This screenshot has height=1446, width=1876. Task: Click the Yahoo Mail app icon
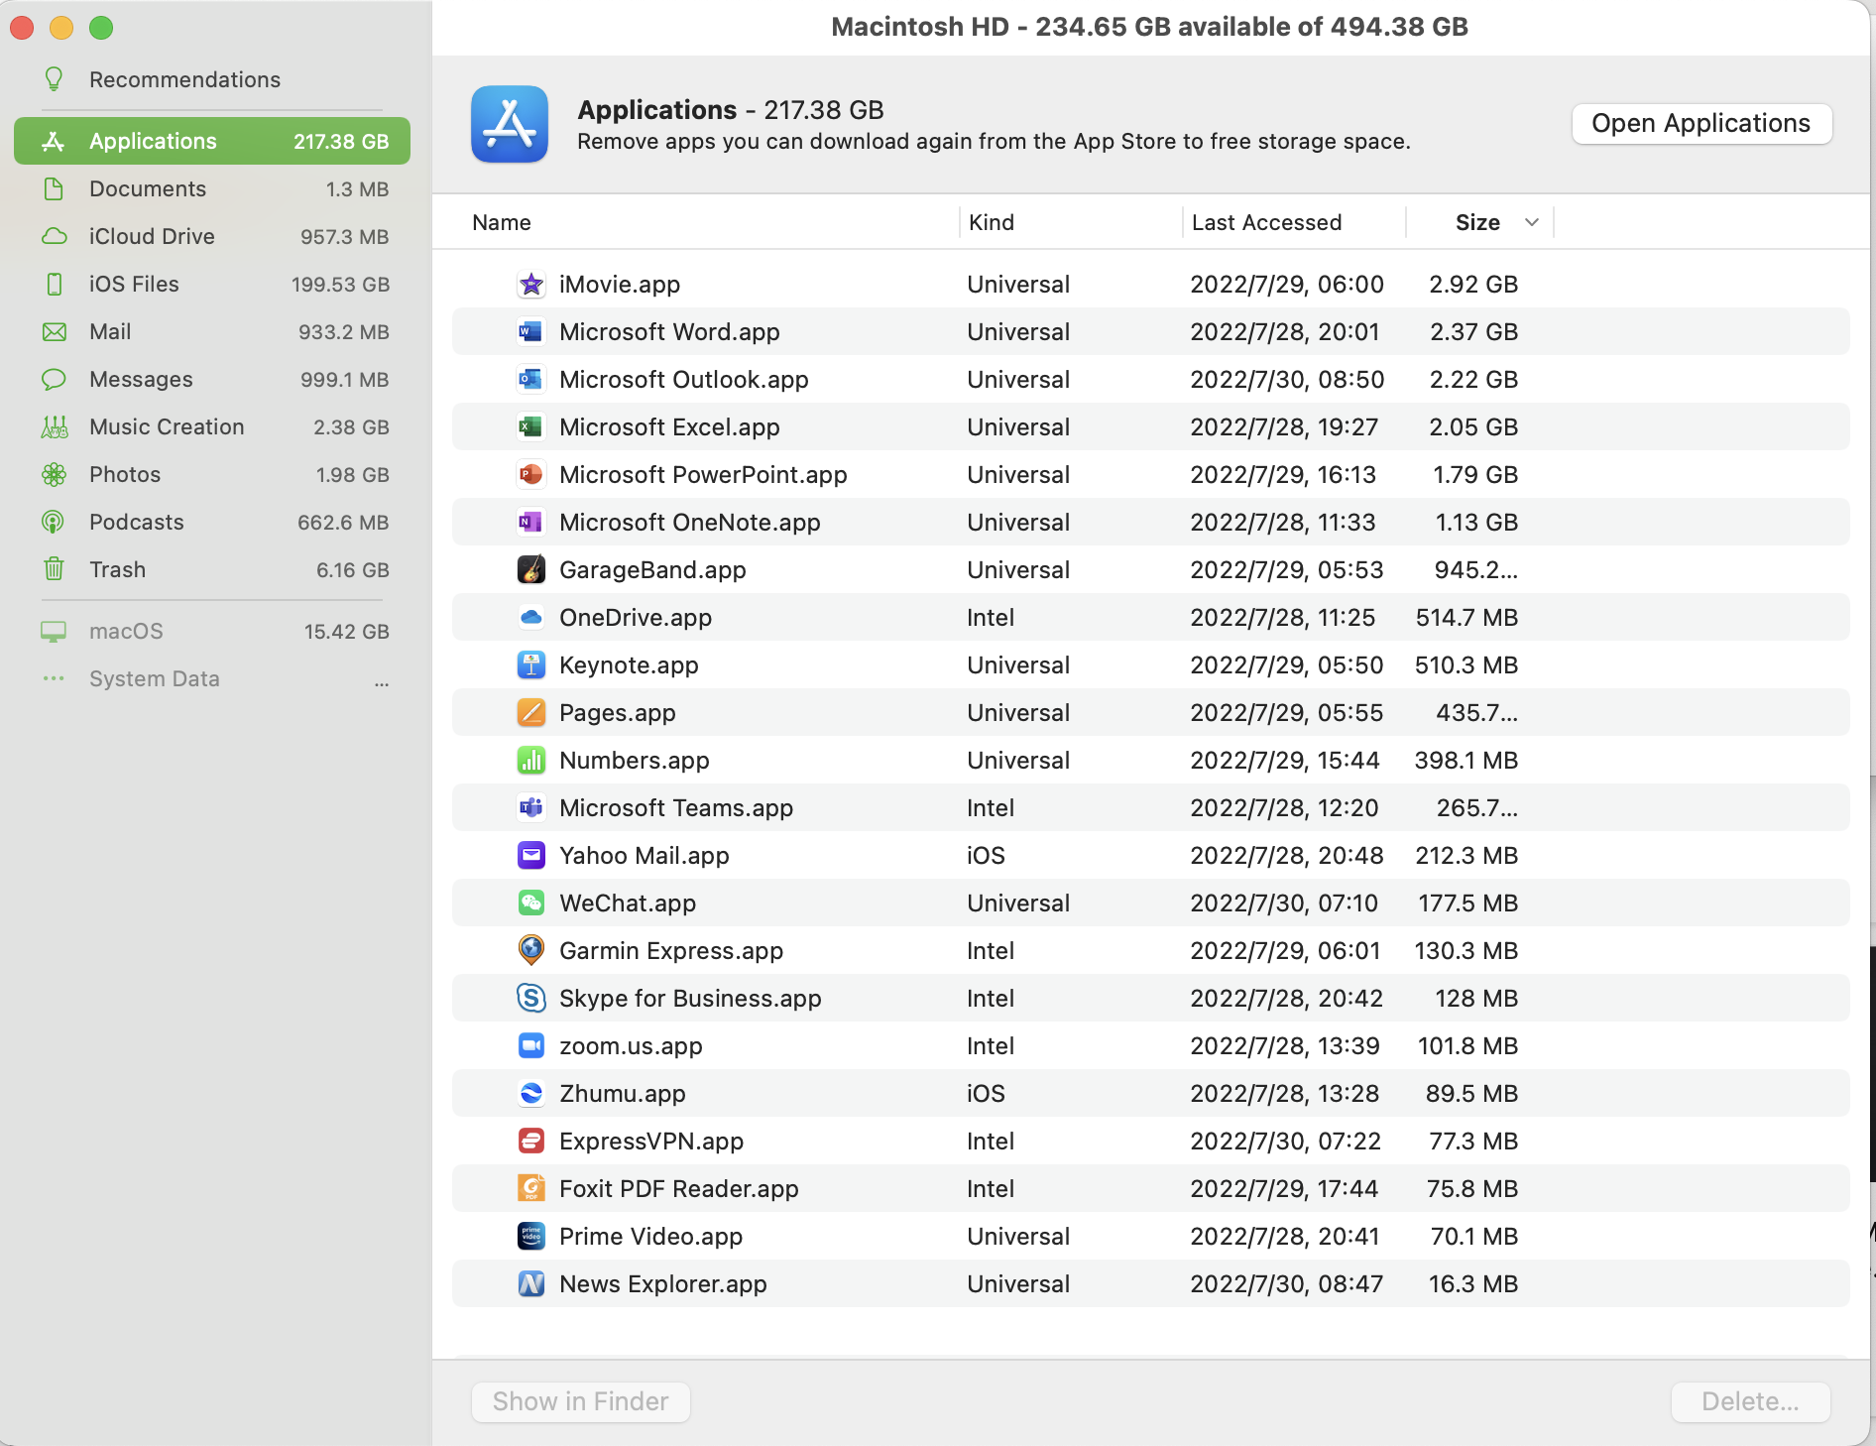(x=531, y=856)
